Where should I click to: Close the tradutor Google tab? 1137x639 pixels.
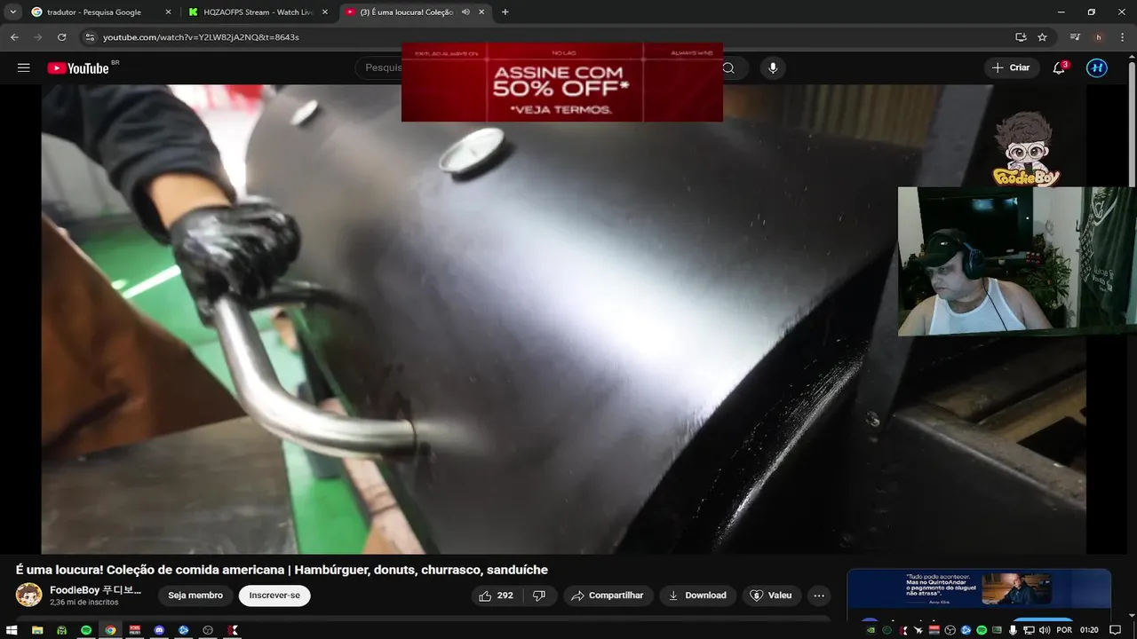(169, 12)
